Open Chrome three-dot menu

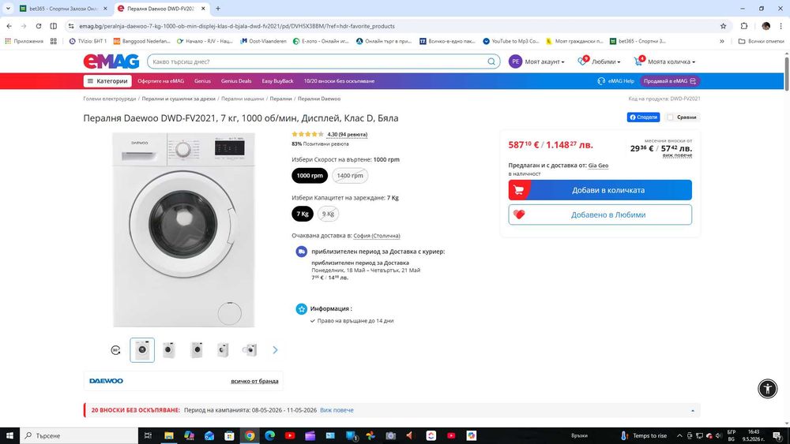[x=781, y=26]
